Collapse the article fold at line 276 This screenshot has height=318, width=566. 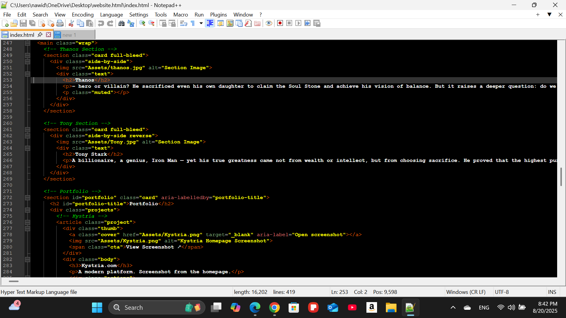pyautogui.click(x=27, y=222)
